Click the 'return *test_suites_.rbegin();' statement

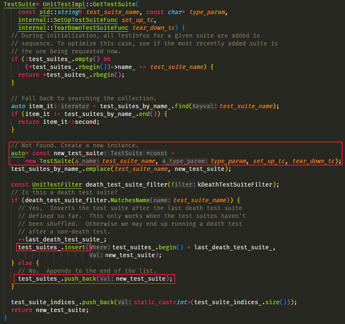(71, 75)
